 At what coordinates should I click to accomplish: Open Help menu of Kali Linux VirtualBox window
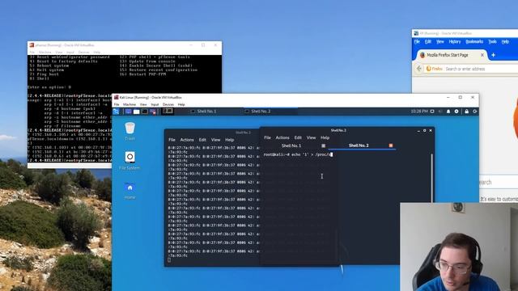pyautogui.click(x=181, y=104)
